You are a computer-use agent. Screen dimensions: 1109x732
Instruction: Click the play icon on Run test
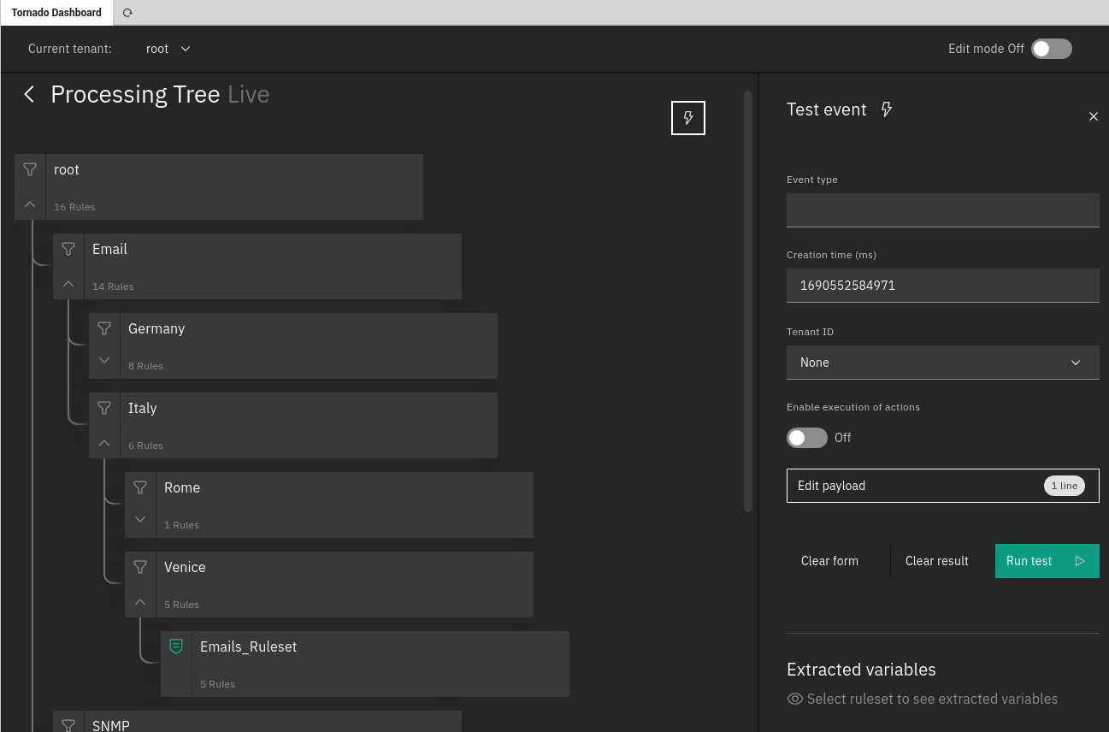point(1080,561)
